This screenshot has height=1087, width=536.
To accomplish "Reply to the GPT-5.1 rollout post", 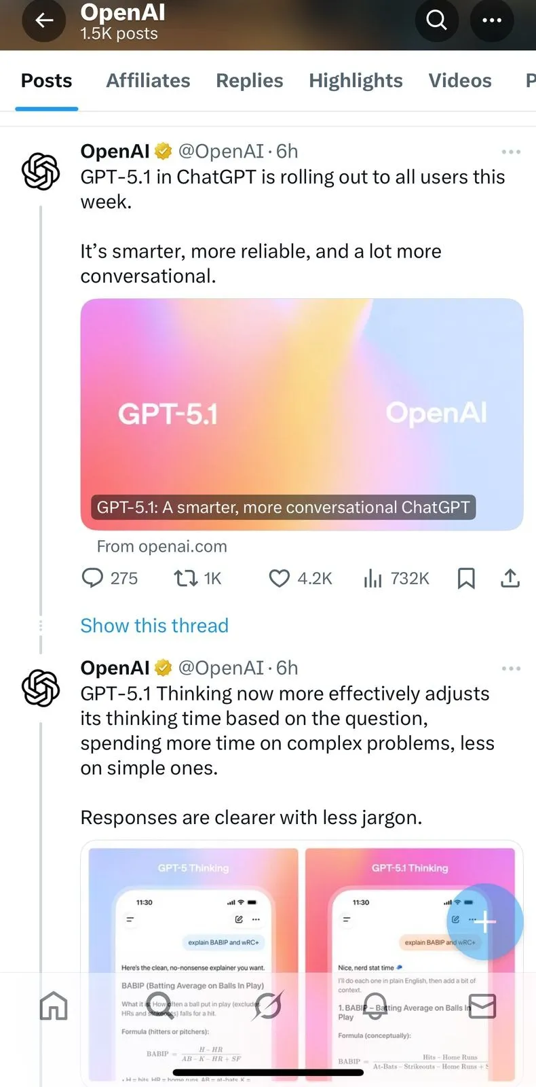I will [92, 578].
